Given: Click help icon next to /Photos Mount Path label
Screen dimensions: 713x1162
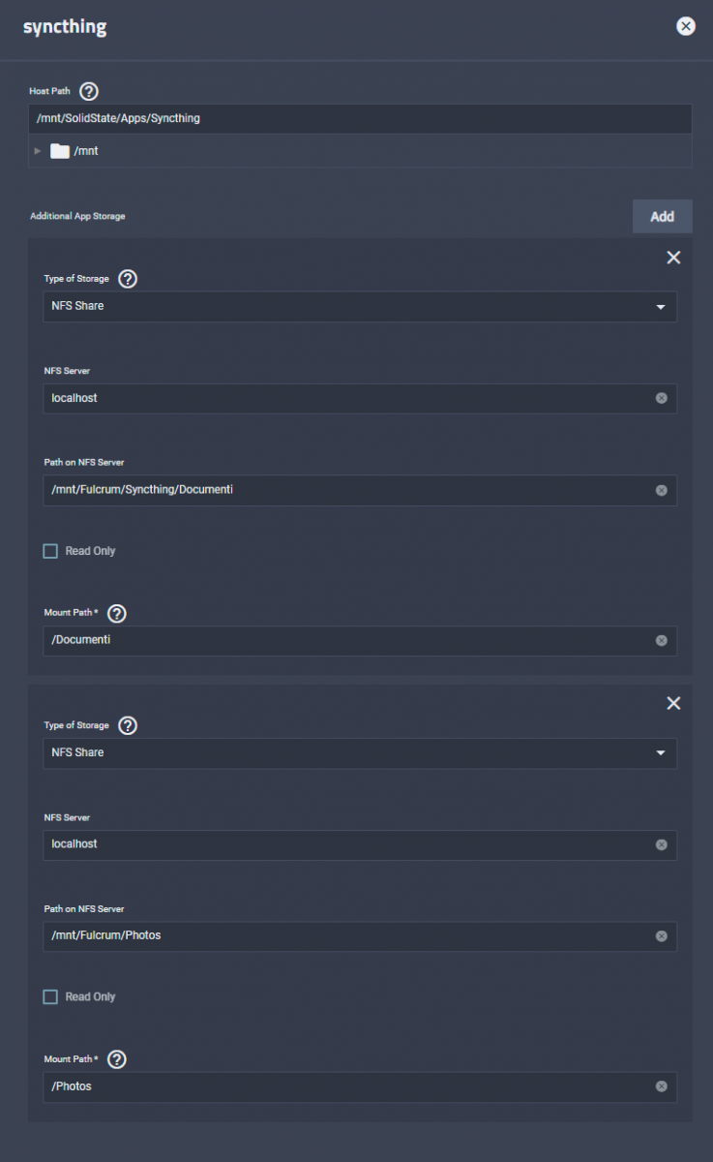Looking at the screenshot, I should pyautogui.click(x=117, y=1059).
